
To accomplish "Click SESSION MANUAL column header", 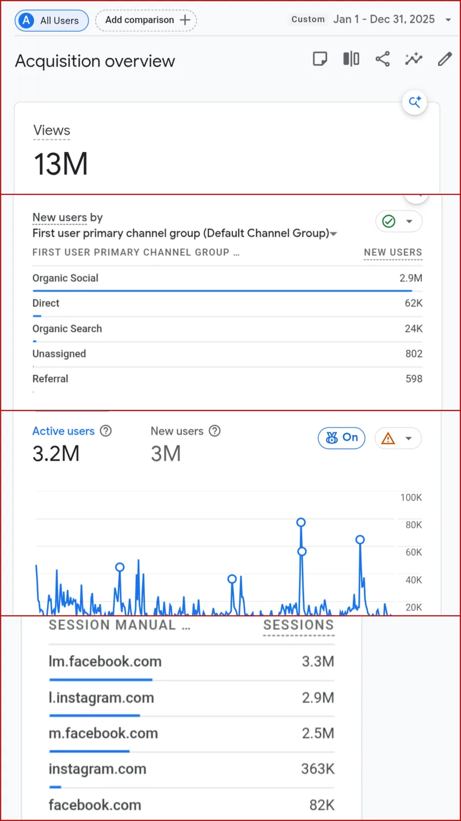I will click(119, 625).
